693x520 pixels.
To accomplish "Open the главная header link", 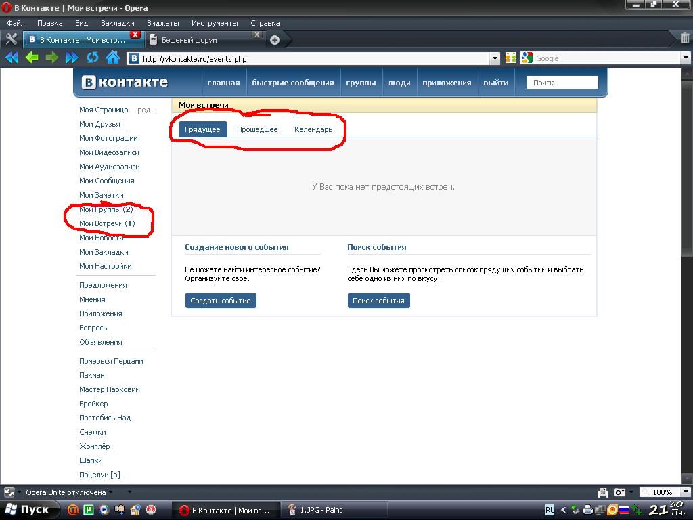I will 223,82.
